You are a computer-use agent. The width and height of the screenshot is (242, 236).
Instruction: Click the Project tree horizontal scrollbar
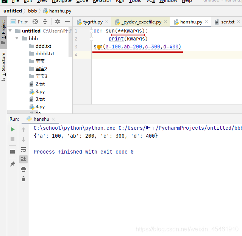[22, 112]
